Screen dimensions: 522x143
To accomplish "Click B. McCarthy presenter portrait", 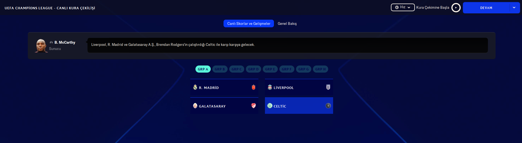I will tap(41, 46).
